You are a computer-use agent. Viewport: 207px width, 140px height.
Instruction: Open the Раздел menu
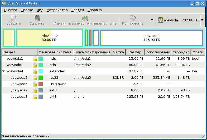pyautogui.click(x=78, y=10)
